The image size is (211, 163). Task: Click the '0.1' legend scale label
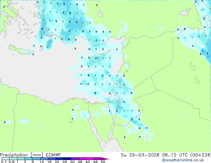4,162
